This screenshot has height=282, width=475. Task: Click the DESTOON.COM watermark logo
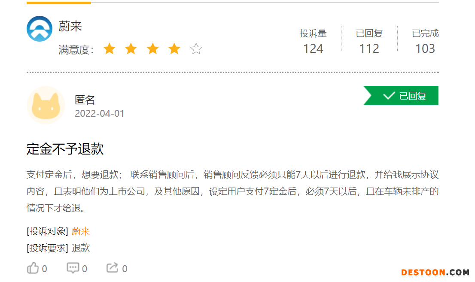pyautogui.click(x=435, y=272)
